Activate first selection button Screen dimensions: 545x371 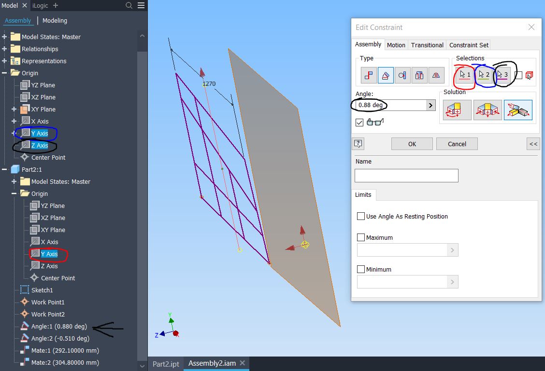(x=465, y=75)
